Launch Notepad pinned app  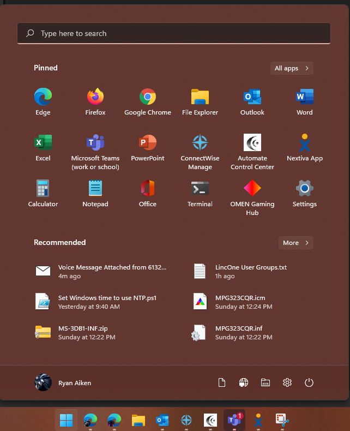click(x=95, y=194)
